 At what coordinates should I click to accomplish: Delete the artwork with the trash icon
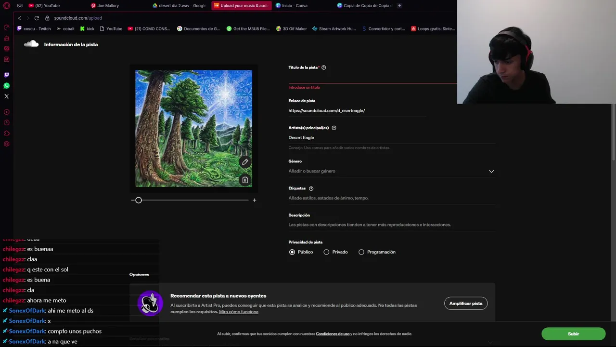pos(245,180)
